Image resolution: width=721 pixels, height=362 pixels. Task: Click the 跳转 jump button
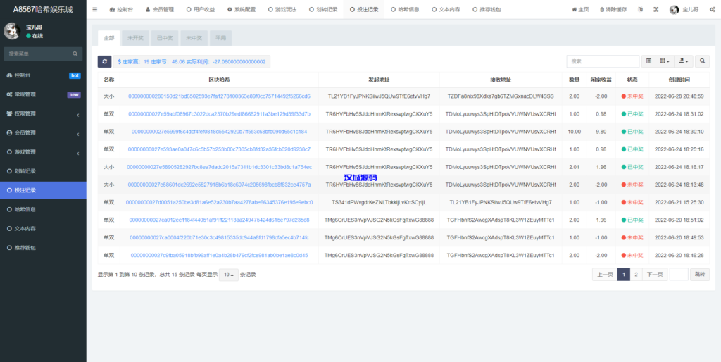pyautogui.click(x=699, y=275)
